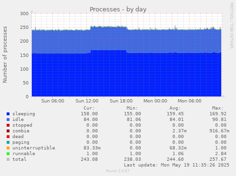Click the 'idle' legend label

point(18,120)
